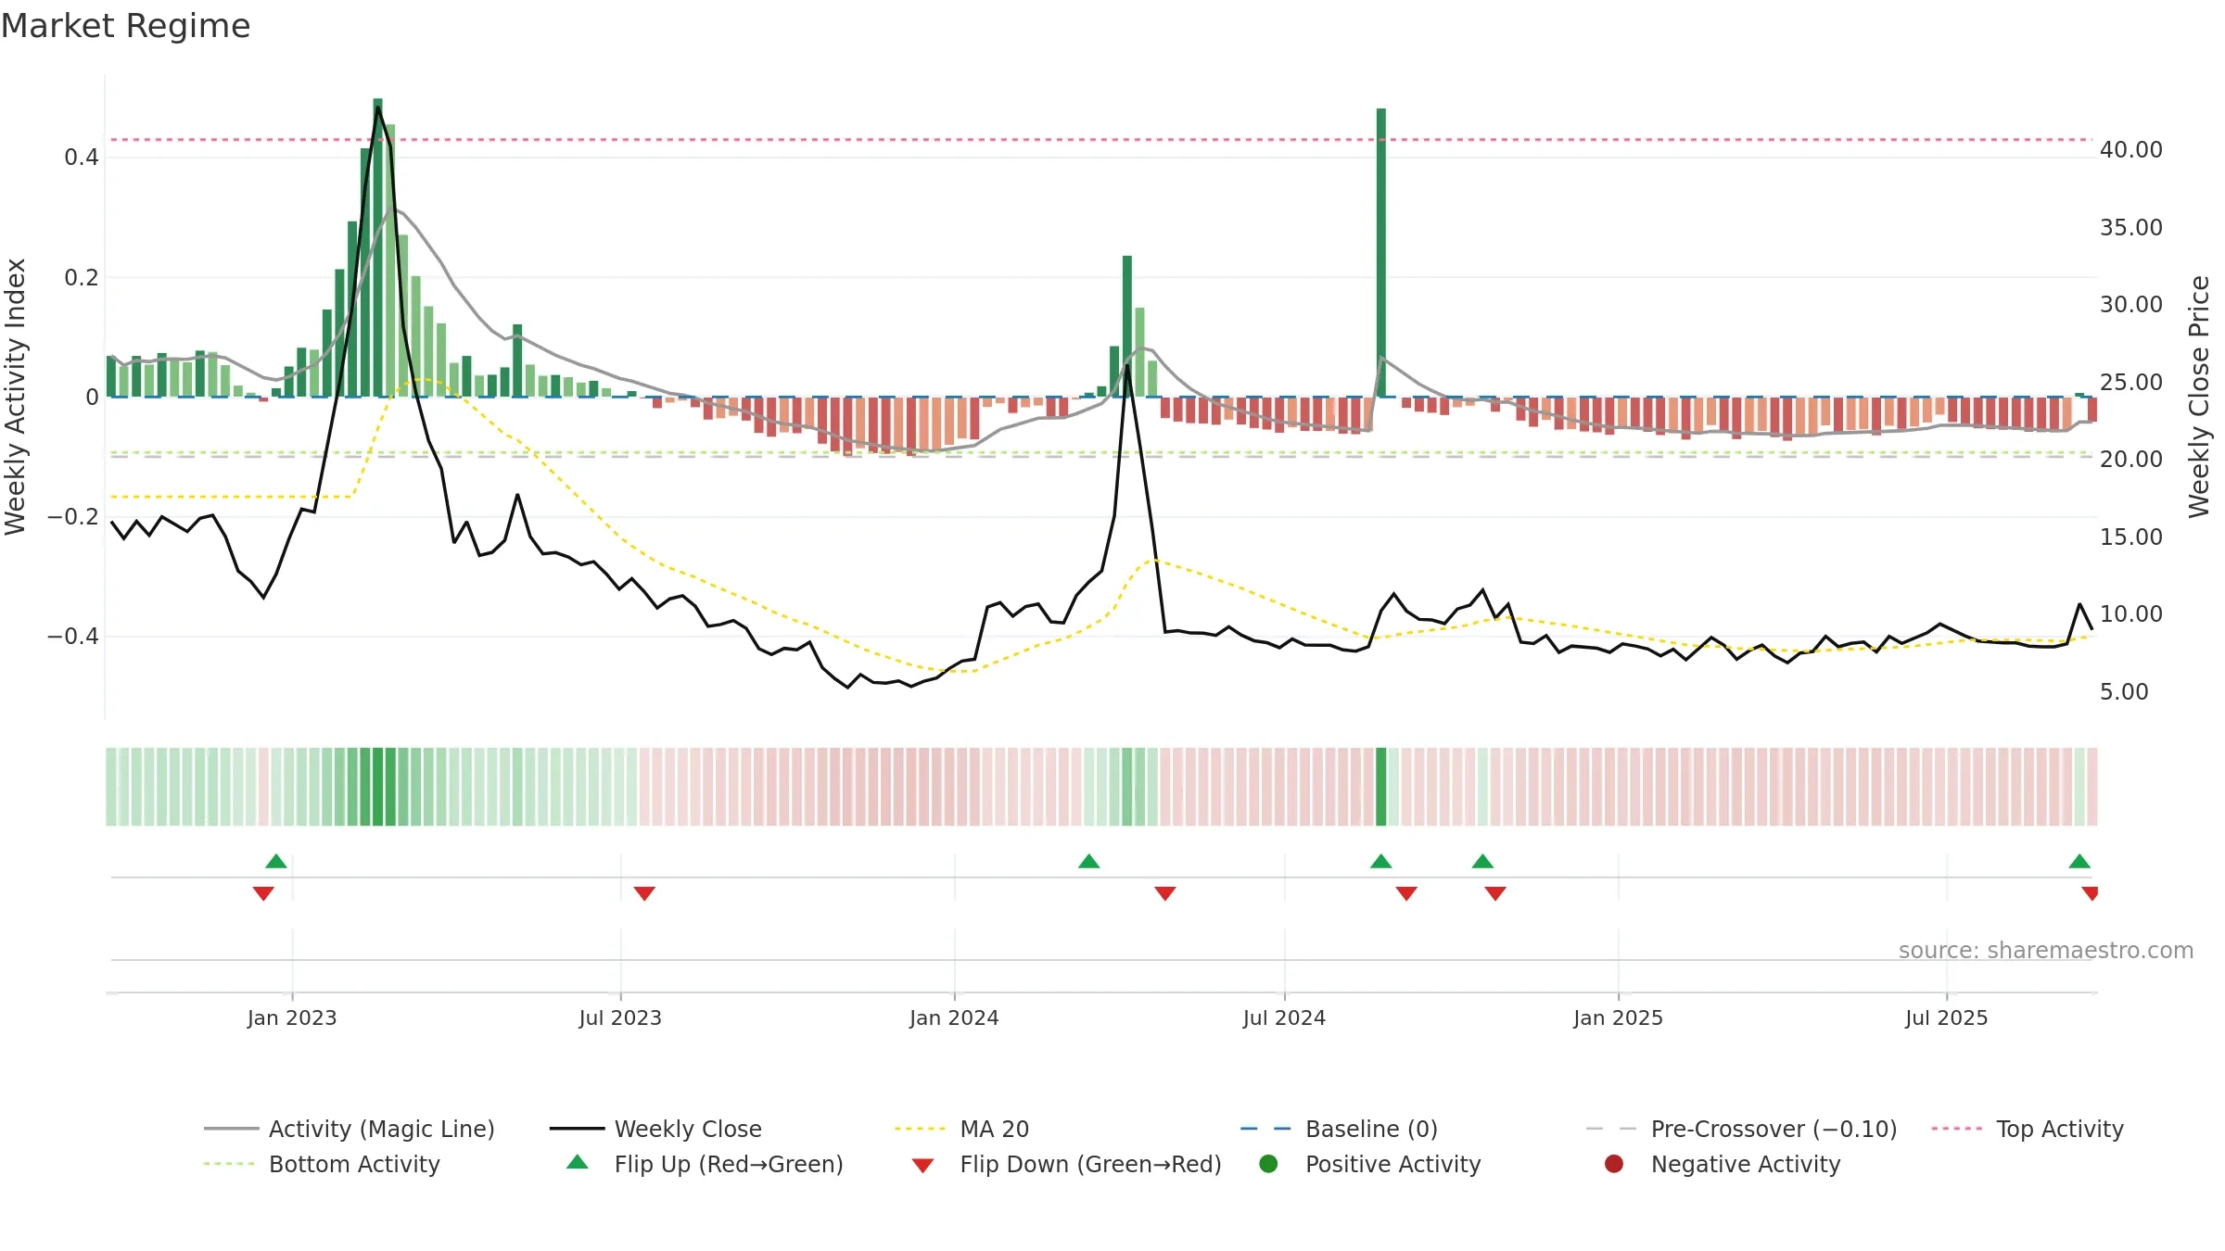Click the Jan 2024 x-axis label
Screen dimensions: 2225x1251
coord(954,1018)
